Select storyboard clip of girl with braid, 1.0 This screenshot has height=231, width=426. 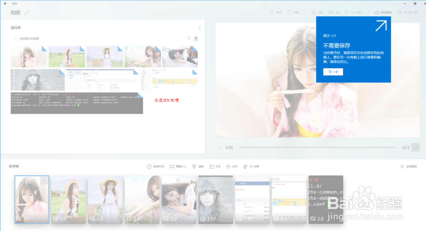tap(69, 200)
